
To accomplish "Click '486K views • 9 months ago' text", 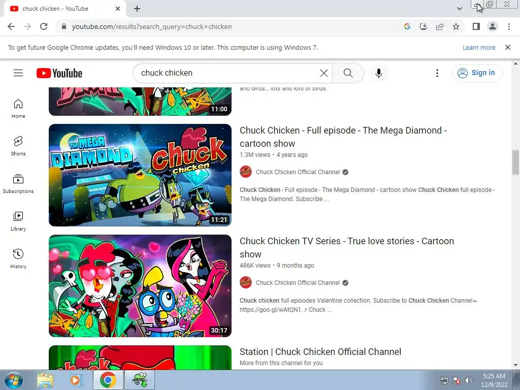I will click(x=277, y=266).
